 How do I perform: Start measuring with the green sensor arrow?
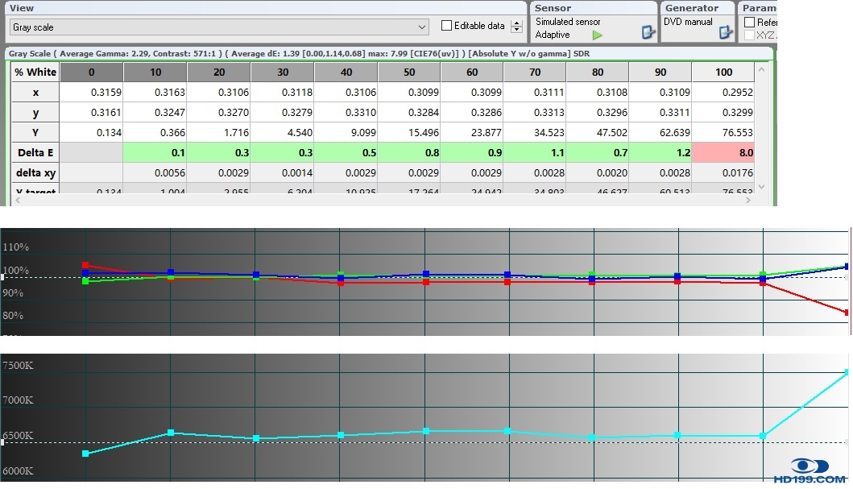(597, 35)
